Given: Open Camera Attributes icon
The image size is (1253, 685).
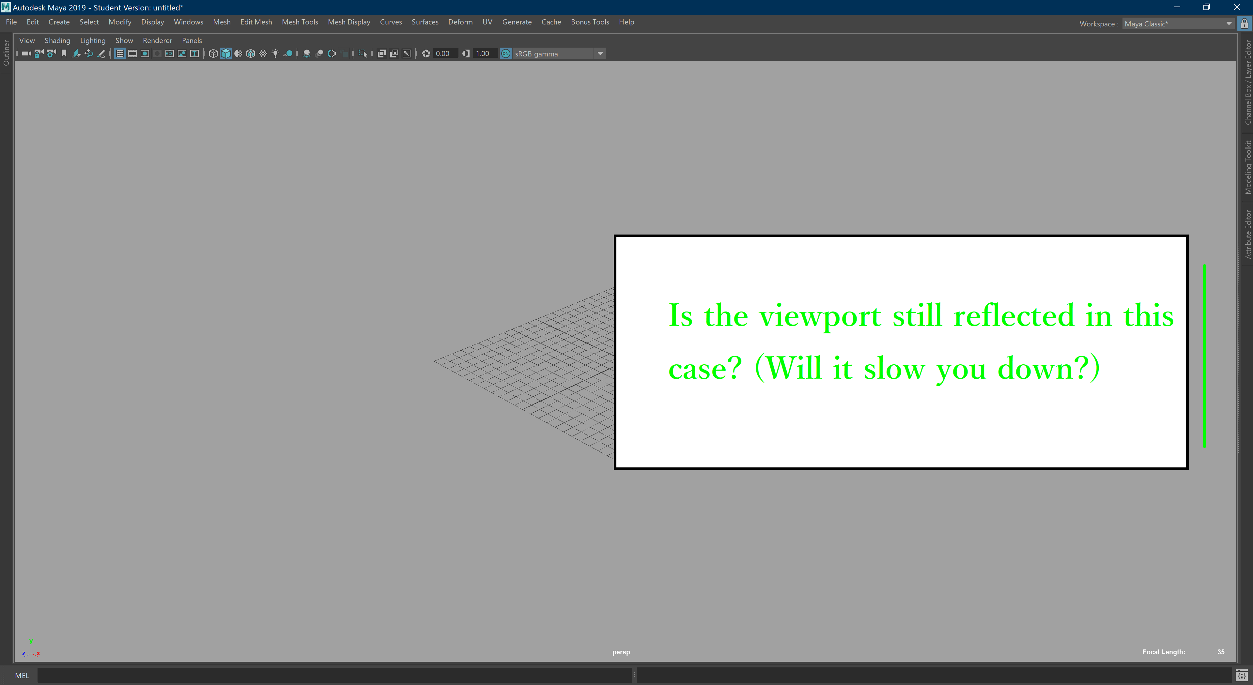Looking at the screenshot, I should (51, 53).
